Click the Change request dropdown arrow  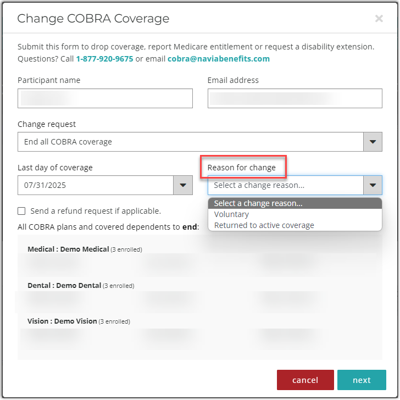coord(373,142)
